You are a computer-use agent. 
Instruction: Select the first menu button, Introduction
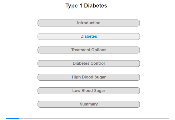88,23
